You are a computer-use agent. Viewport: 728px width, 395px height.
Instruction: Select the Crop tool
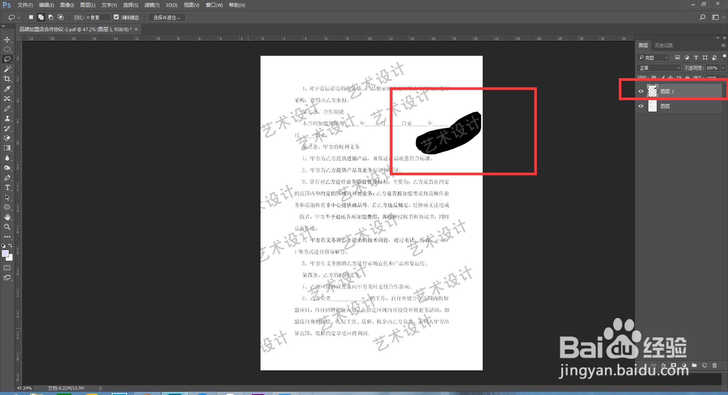coord(7,79)
